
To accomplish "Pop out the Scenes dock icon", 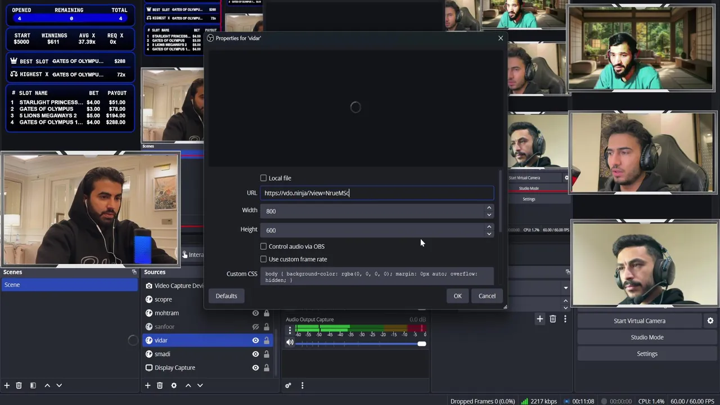I will click(134, 272).
